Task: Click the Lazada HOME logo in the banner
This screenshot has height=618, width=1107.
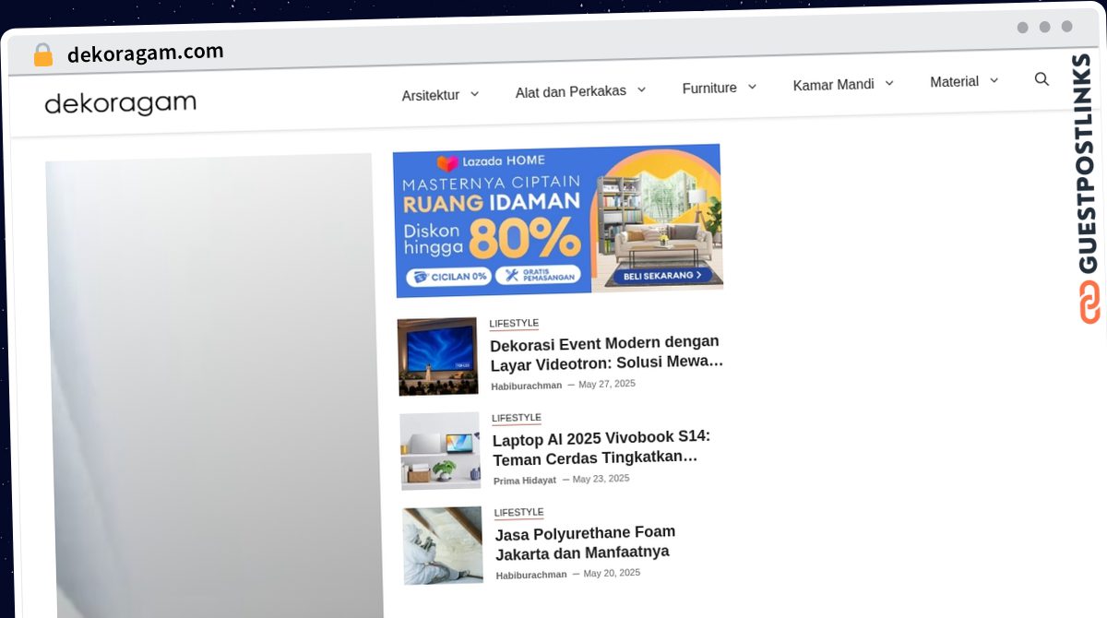Action: (491, 162)
